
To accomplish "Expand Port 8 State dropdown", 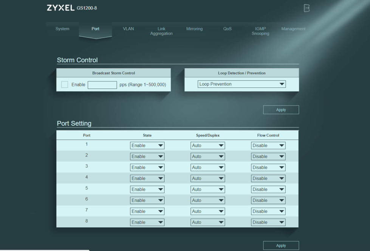I will click(x=147, y=222).
